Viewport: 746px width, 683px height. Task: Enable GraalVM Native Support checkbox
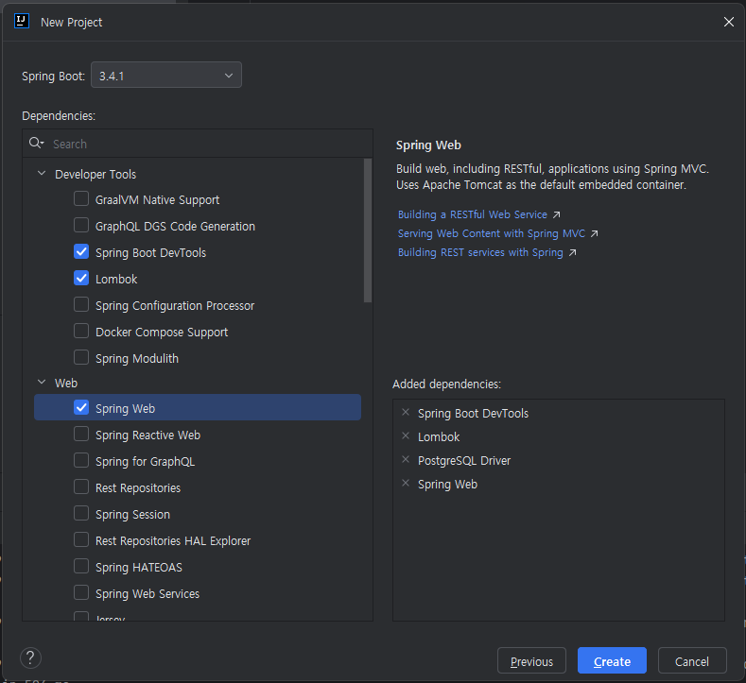coord(81,198)
